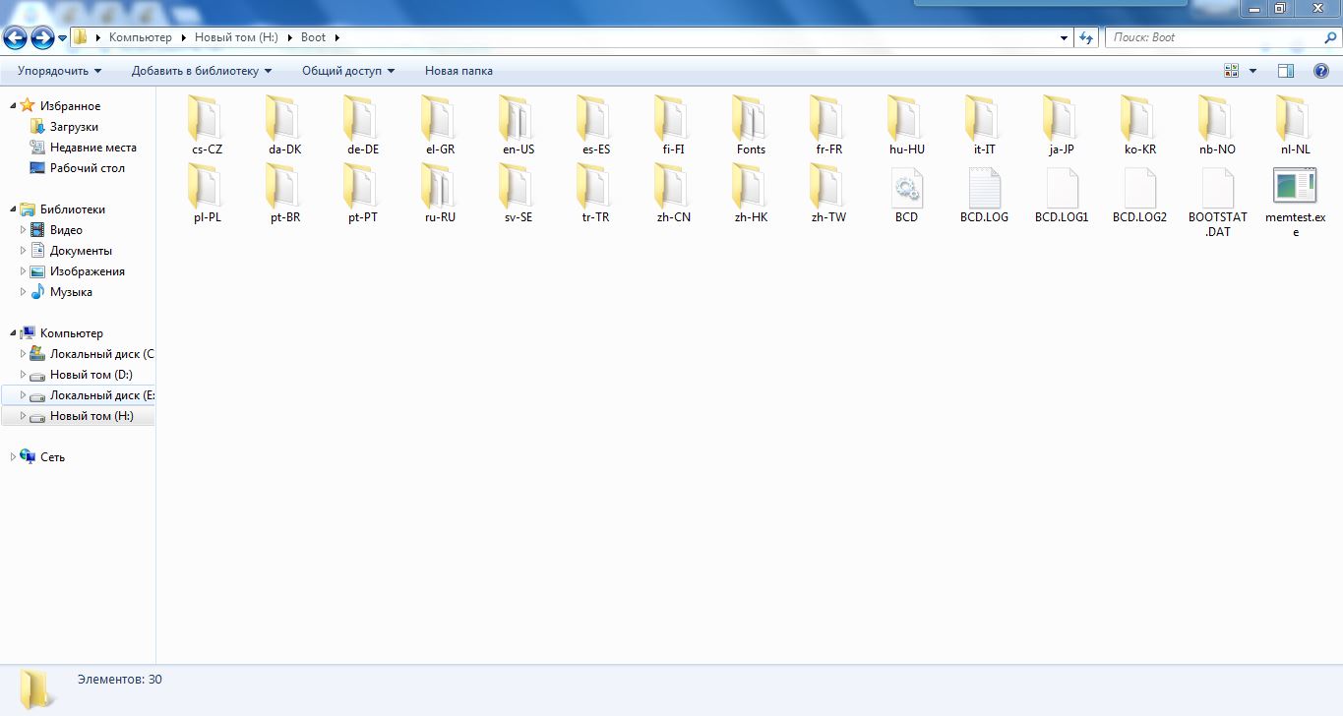Select the BCD system file icon

click(x=906, y=187)
